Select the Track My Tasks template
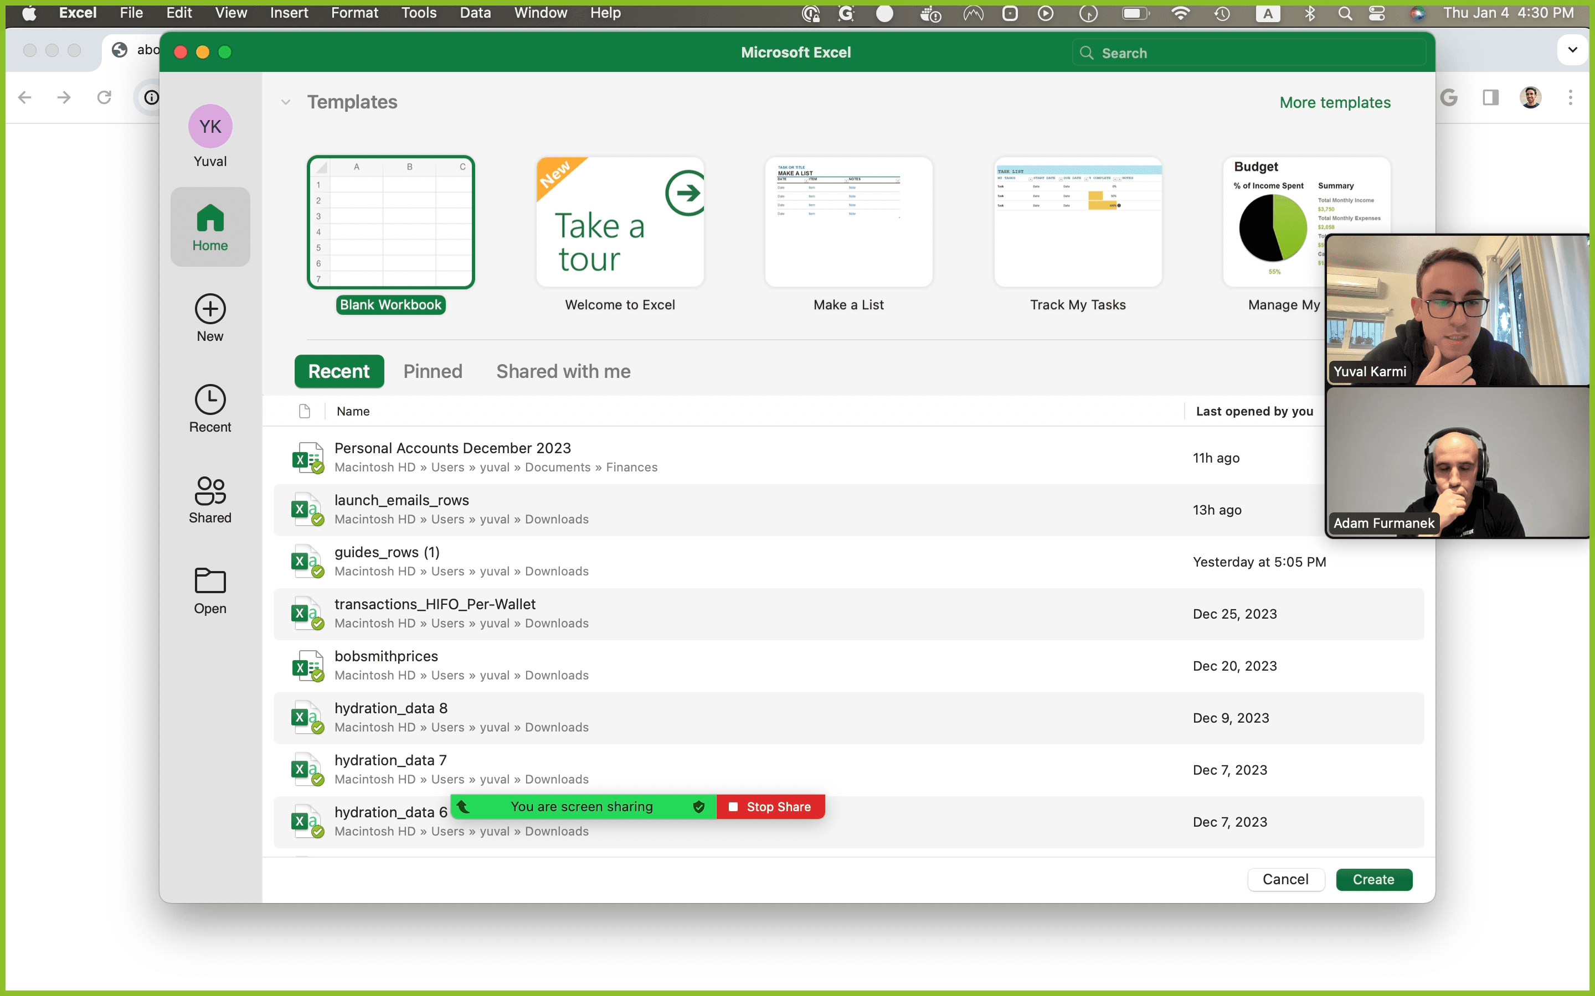1595x996 pixels. pyautogui.click(x=1078, y=235)
